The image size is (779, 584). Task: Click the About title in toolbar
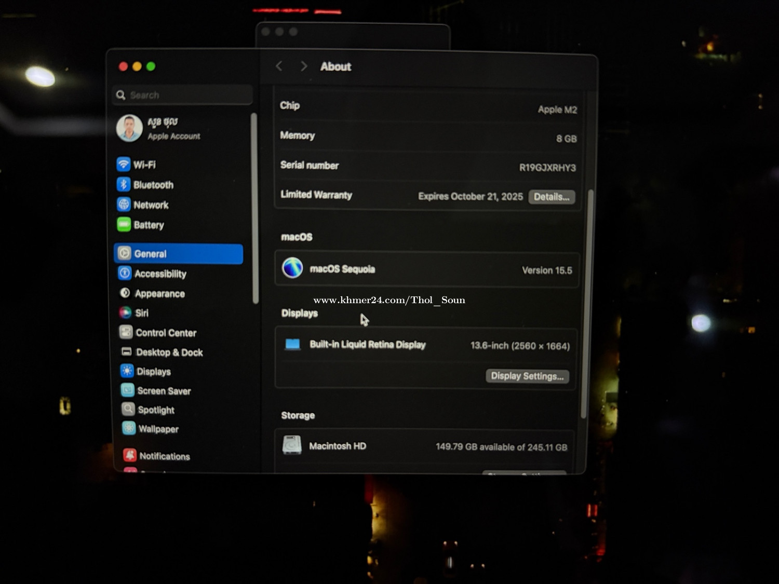pos(335,66)
